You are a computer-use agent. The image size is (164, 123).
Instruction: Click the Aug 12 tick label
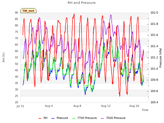pyautogui.click(x=106, y=106)
